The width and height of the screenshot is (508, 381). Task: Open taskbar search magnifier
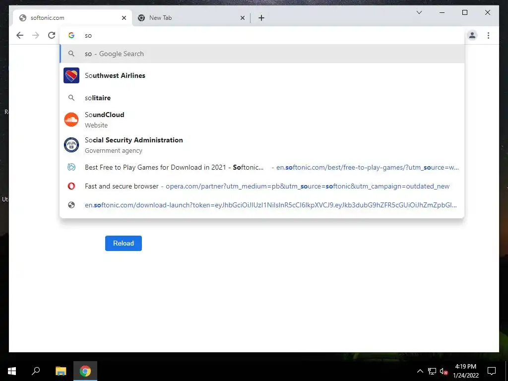click(x=36, y=371)
